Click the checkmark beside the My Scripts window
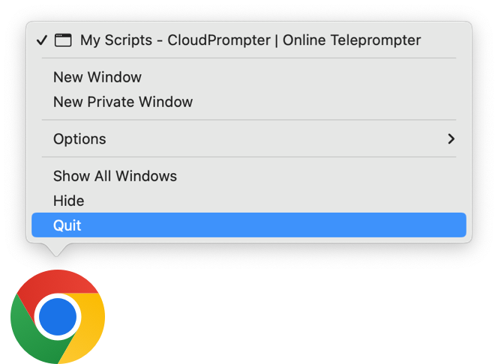 [42, 40]
